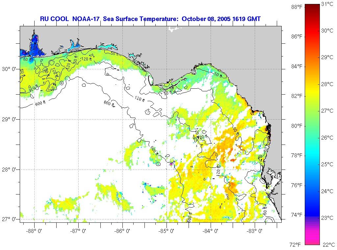
Task: Click the 28° 0' latitude axis label
Action: click(x=10, y=170)
